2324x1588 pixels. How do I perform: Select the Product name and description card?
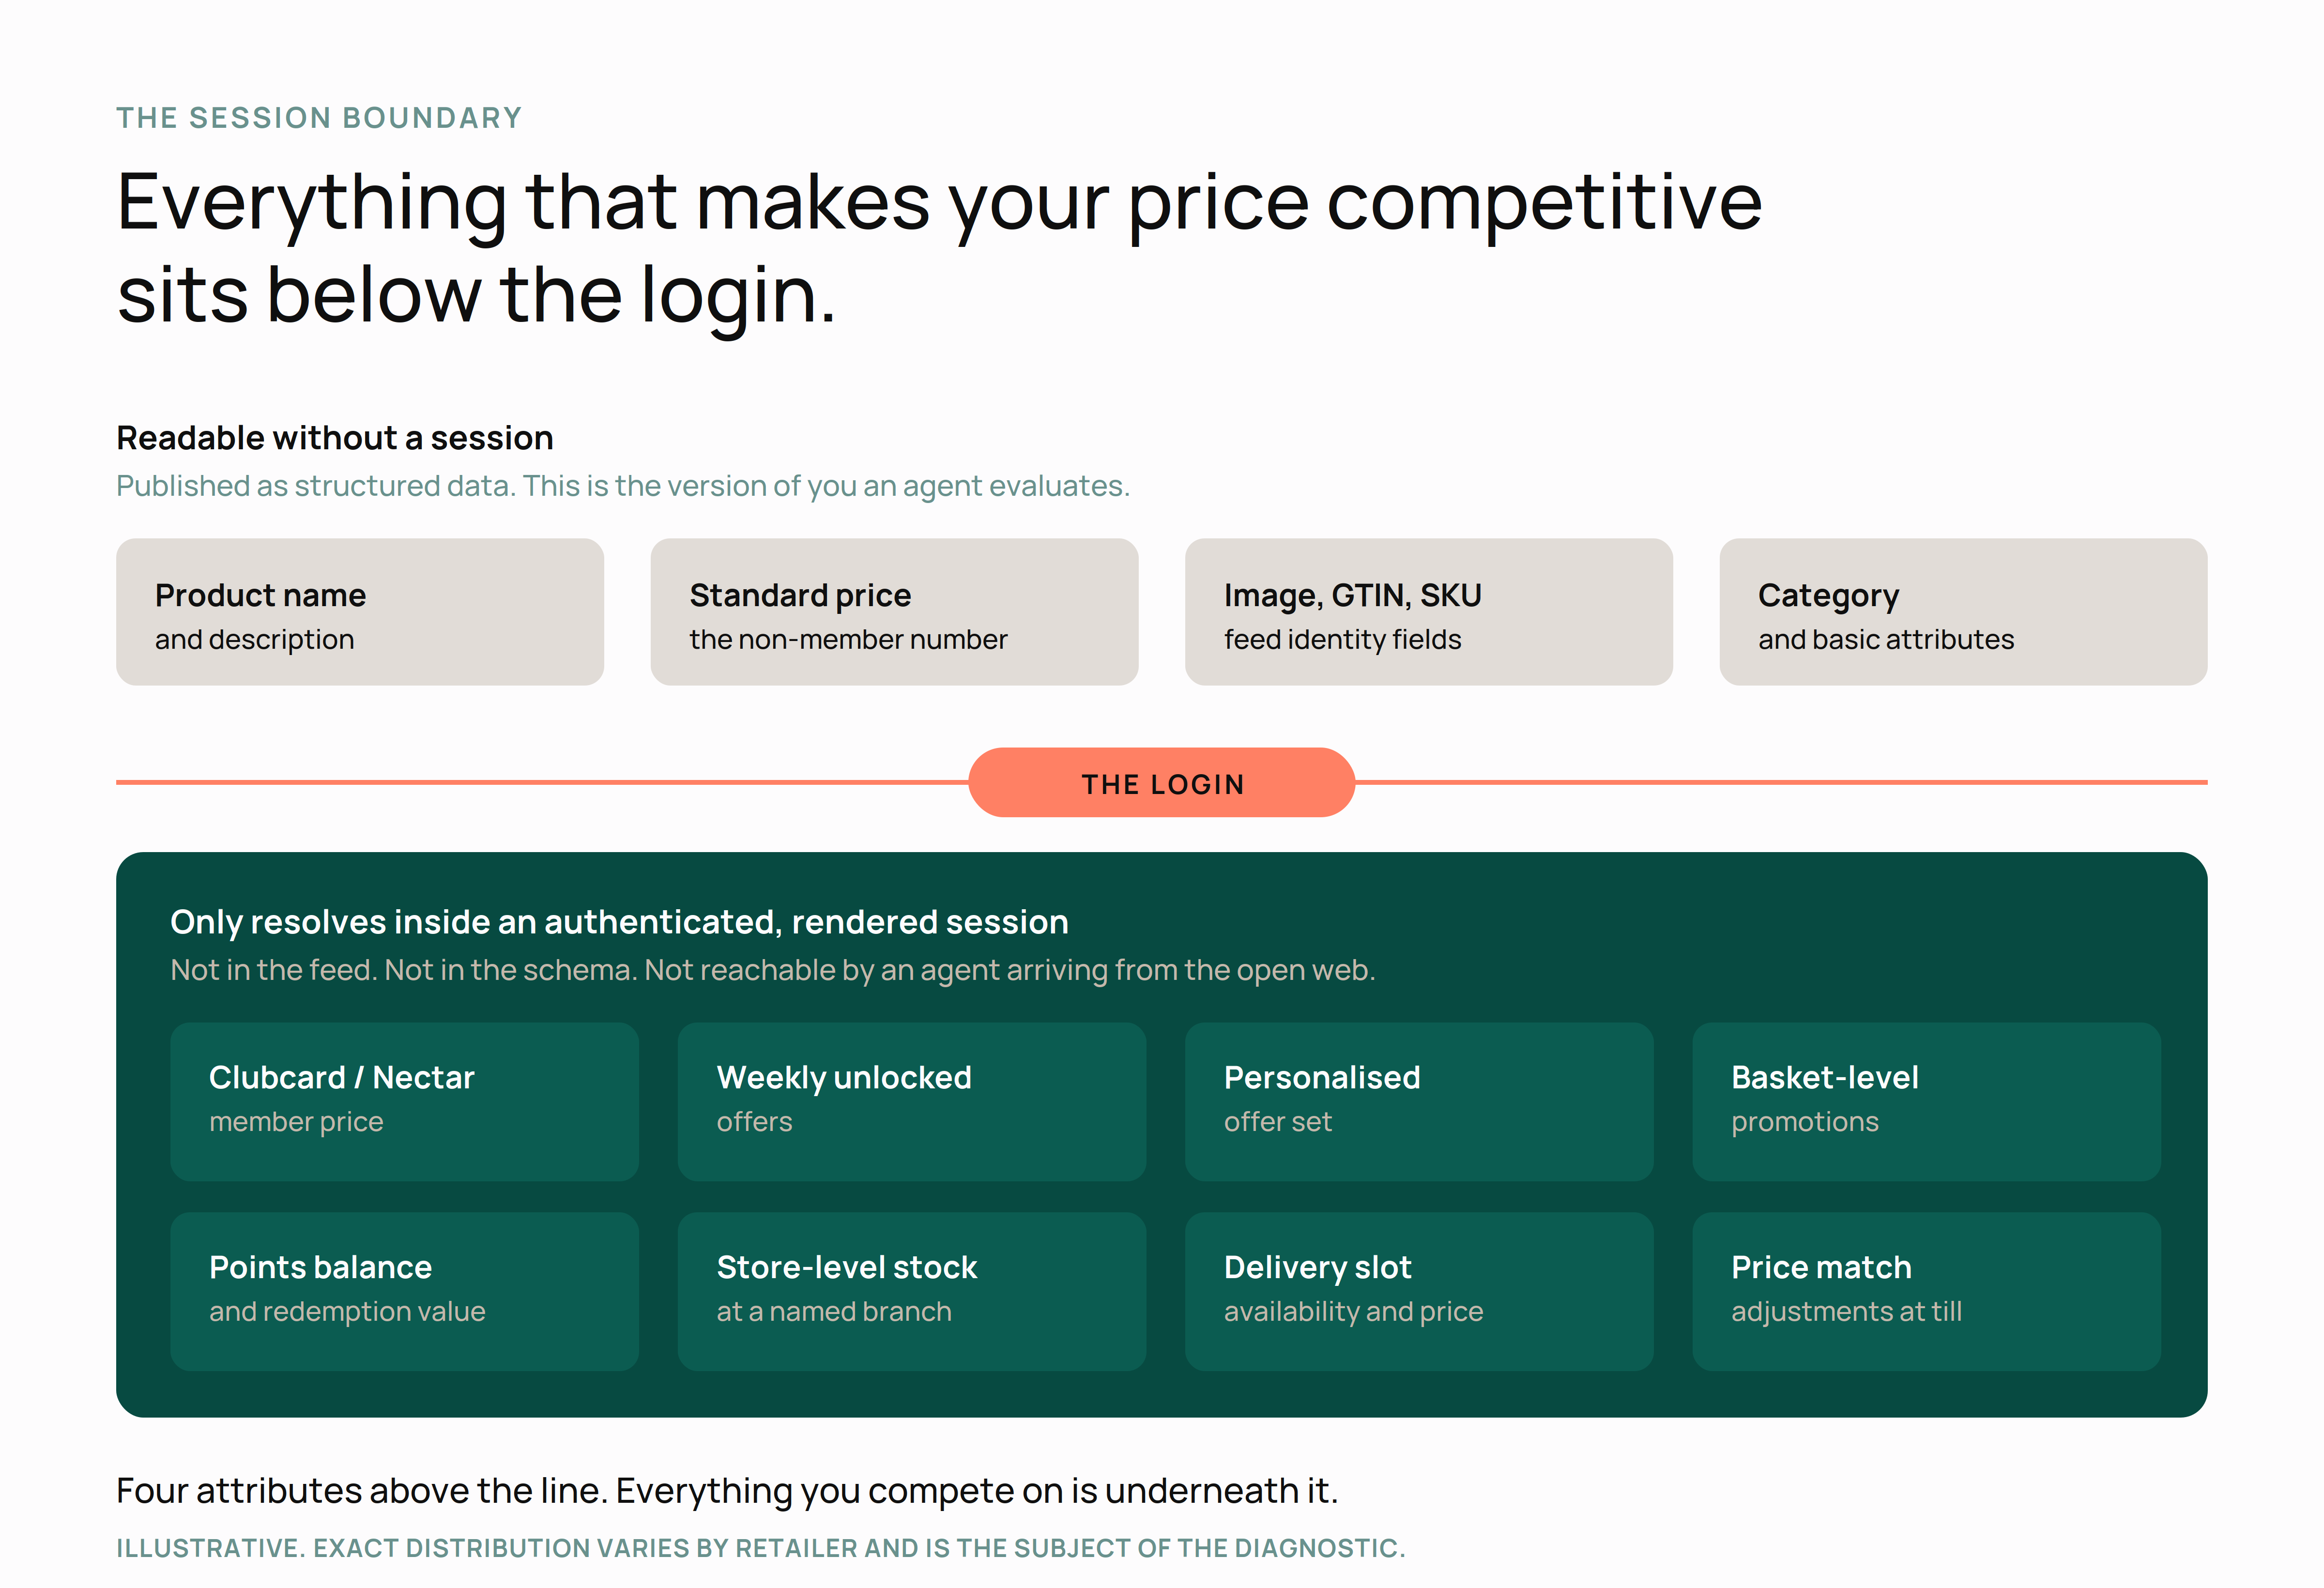pos(360,612)
